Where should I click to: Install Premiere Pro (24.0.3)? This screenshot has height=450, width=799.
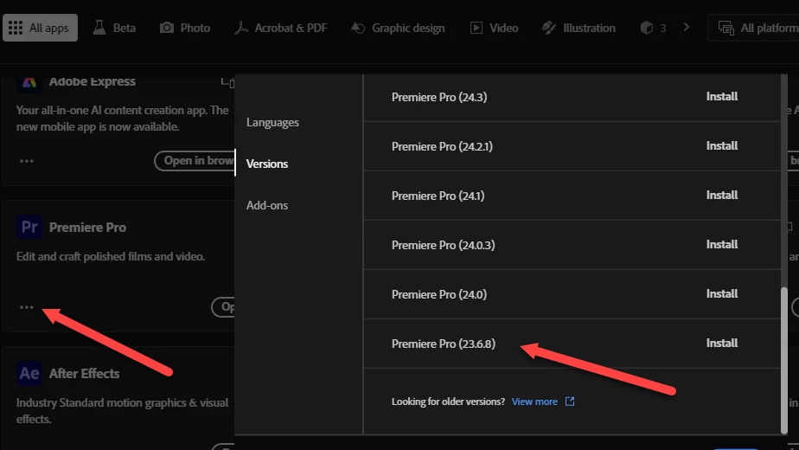(x=721, y=244)
